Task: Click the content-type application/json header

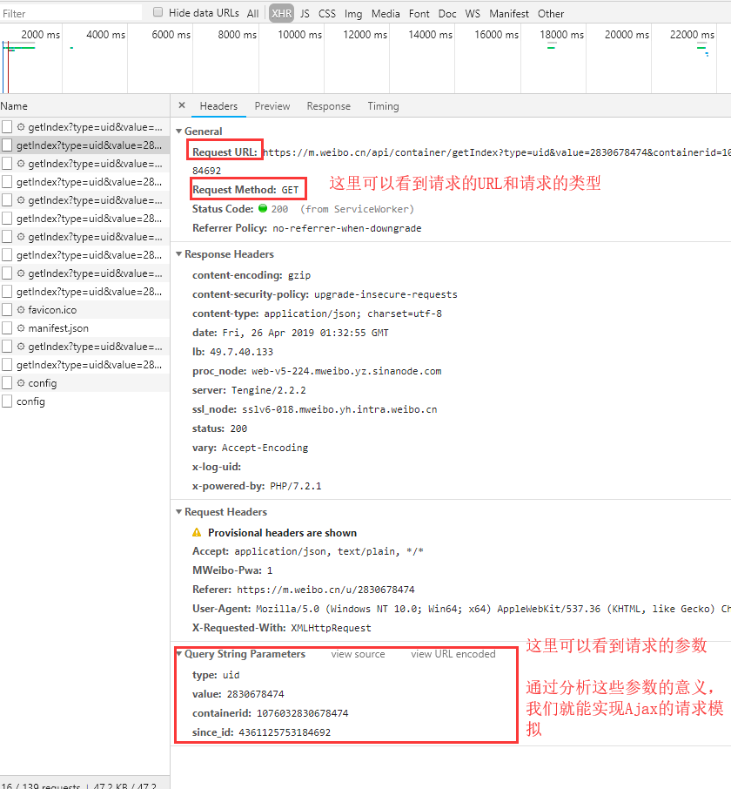Action: tap(317, 314)
